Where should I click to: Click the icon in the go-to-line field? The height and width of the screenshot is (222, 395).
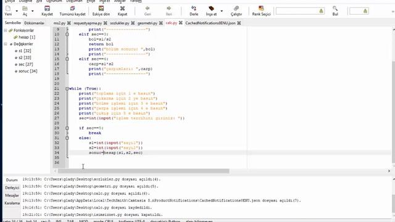click(x=365, y=11)
